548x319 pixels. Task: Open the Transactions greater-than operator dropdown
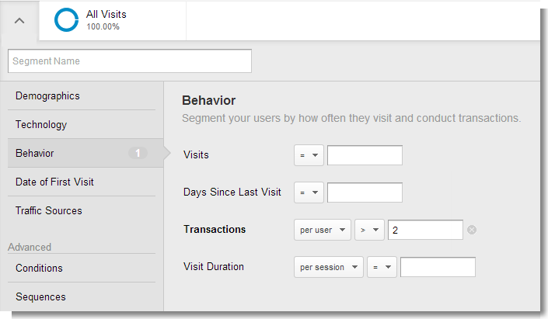(369, 230)
